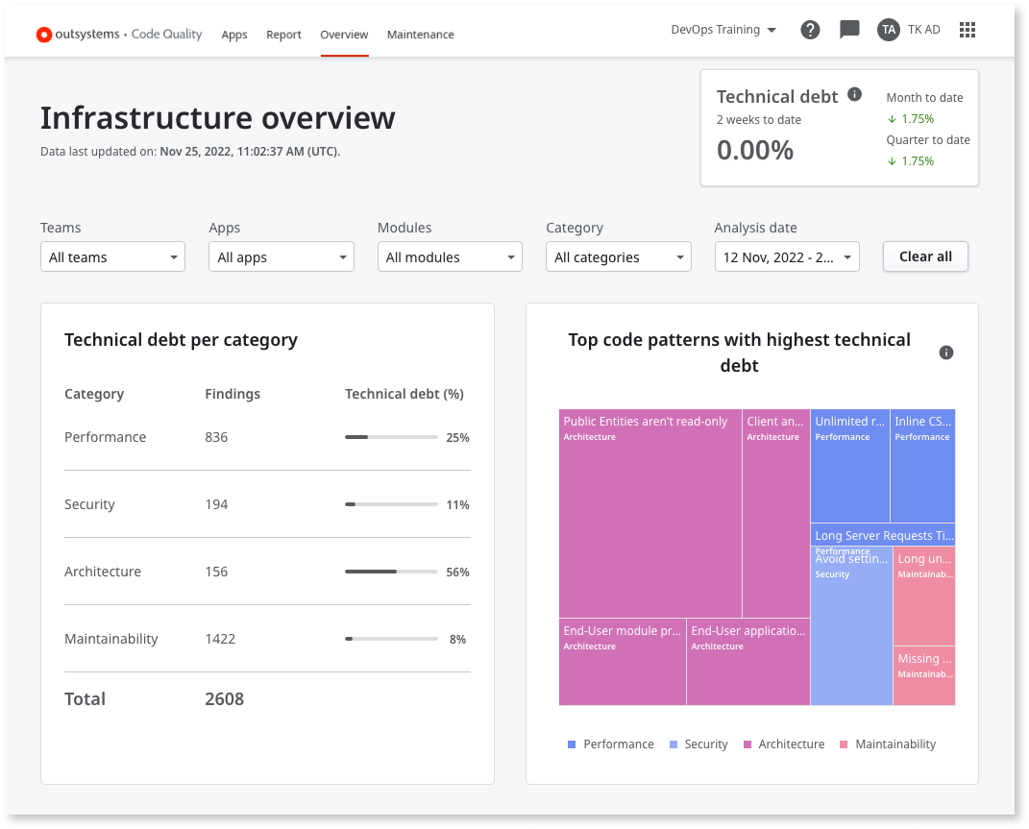This screenshot has height=829, width=1029.
Task: Select End-User applicatio... treemap tile
Action: (748, 662)
